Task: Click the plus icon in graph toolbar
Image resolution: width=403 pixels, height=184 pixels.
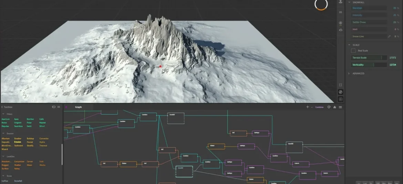Action: coord(307,107)
